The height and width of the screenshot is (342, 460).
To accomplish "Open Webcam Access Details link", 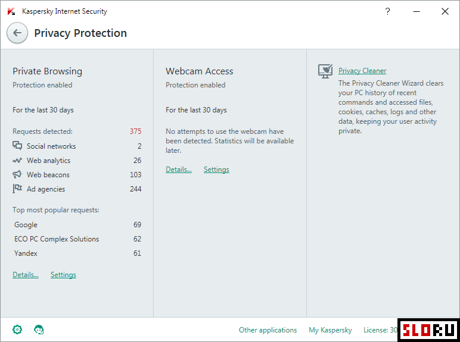I will (179, 170).
